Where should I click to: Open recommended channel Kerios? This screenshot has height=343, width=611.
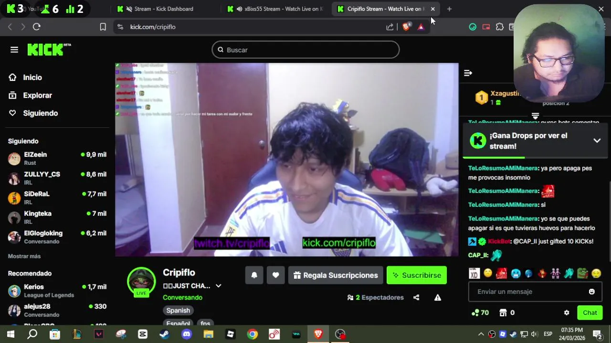tap(57, 291)
